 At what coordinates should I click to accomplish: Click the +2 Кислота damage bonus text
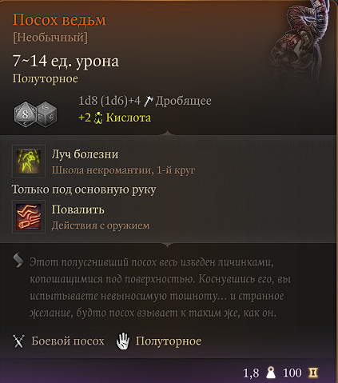click(x=115, y=118)
